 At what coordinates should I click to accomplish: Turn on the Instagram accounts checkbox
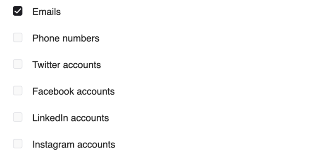pyautogui.click(x=18, y=144)
